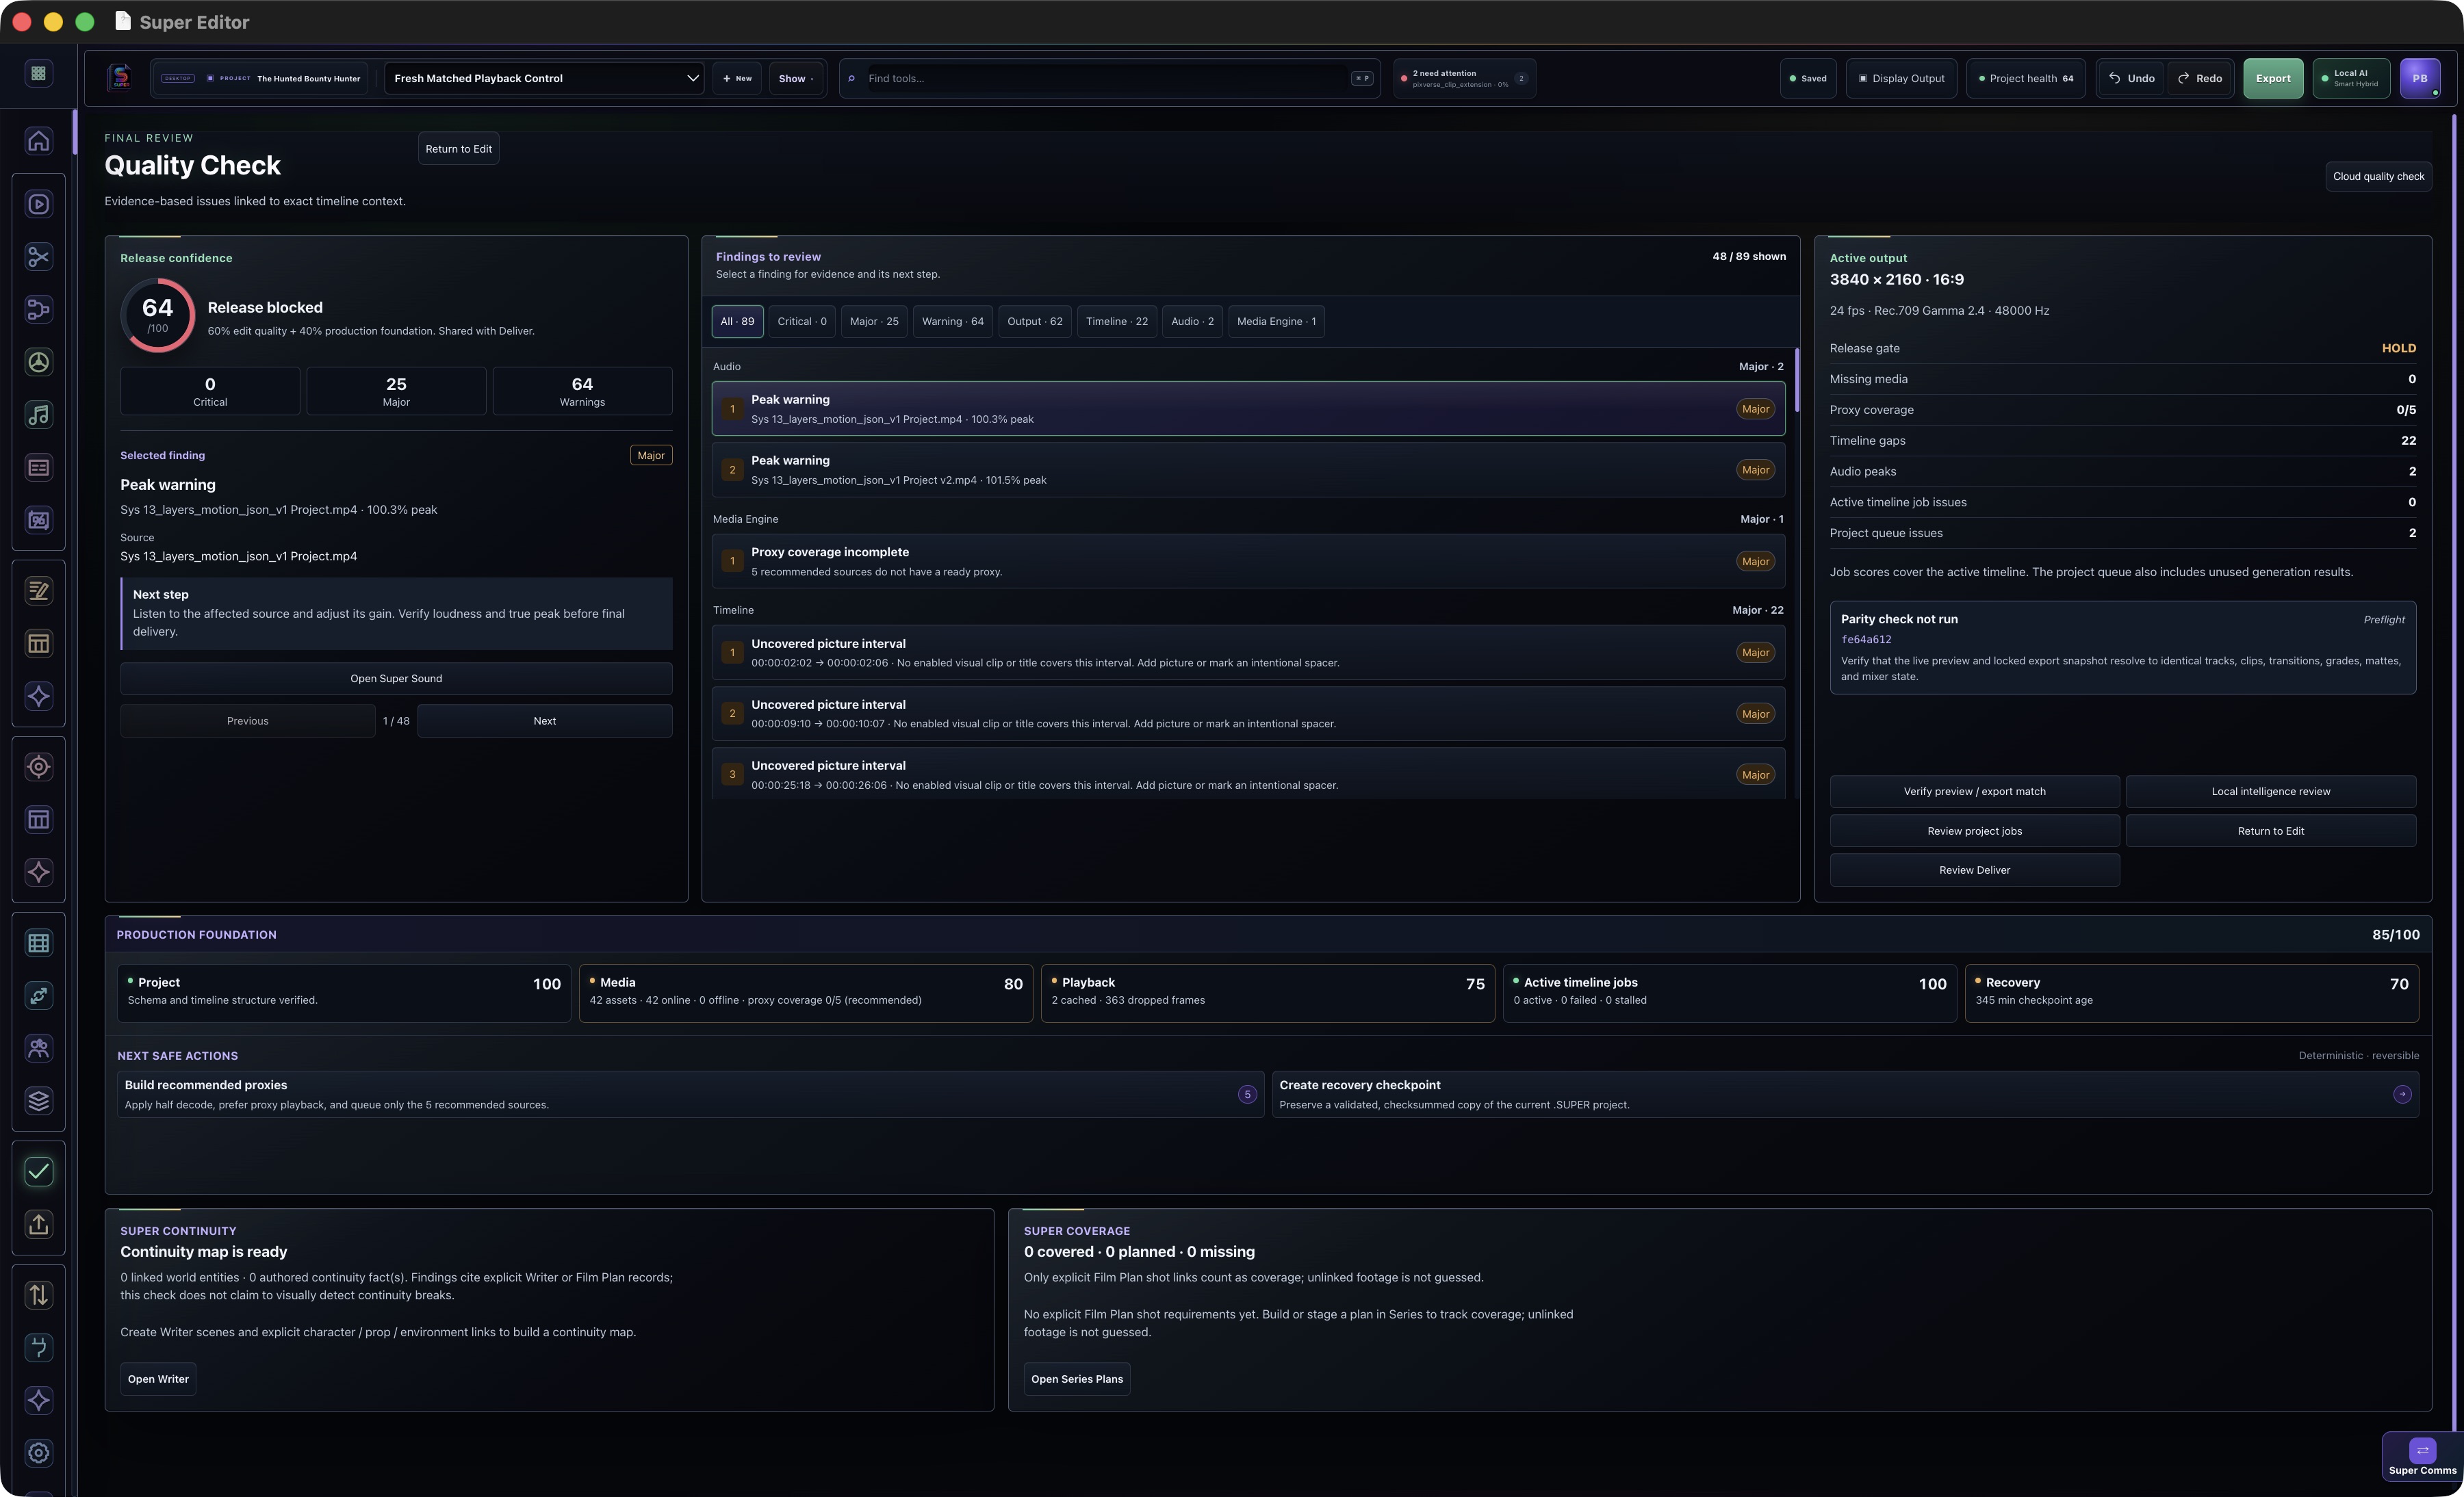The width and height of the screenshot is (2464, 1497).
Task: Open the plug connections sidebar icon
Action: [x=38, y=1347]
